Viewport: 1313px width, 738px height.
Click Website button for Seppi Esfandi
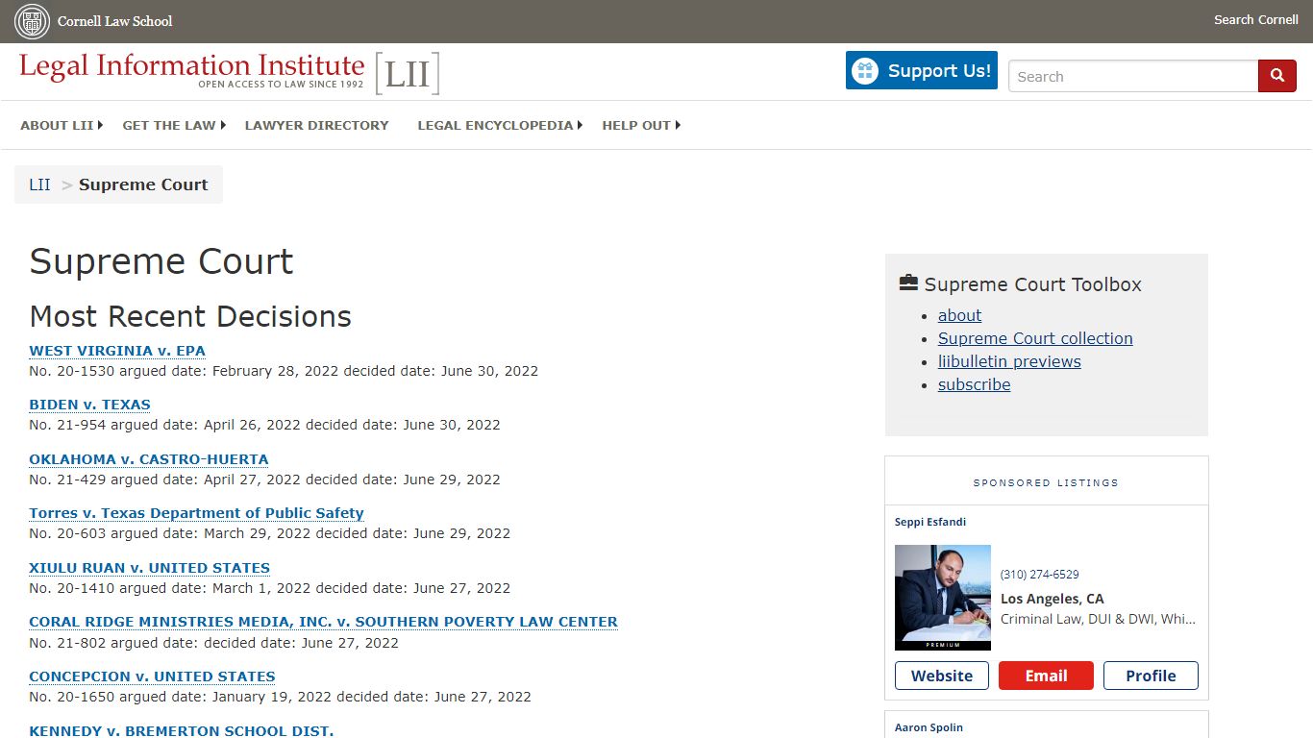click(942, 676)
